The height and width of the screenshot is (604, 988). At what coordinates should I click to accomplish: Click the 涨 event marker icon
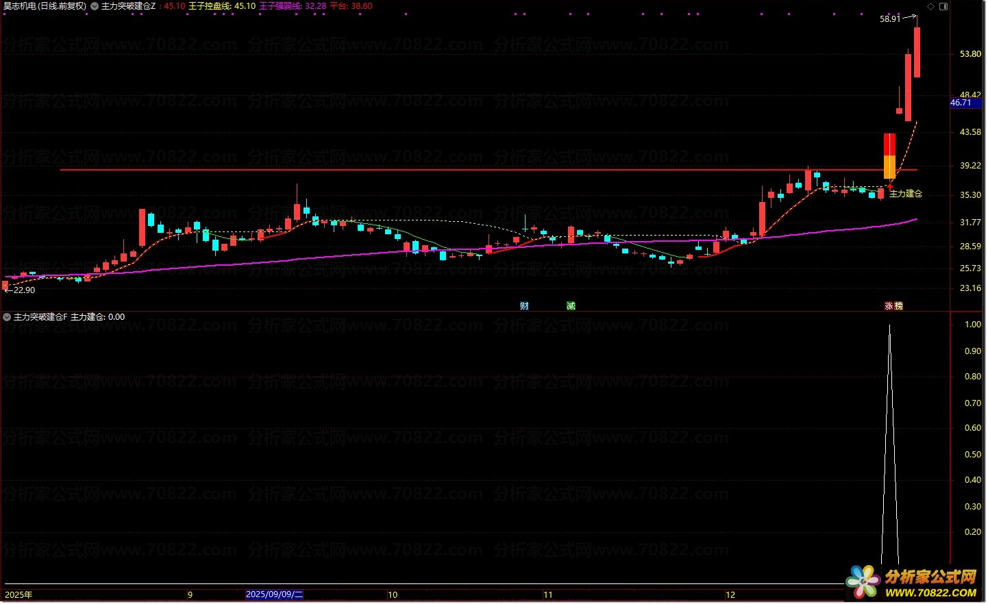point(889,306)
